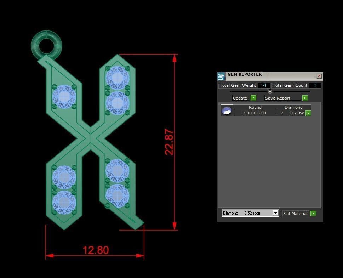Click the Total Gem Count value 7
This screenshot has height=278, width=343.
click(x=315, y=86)
